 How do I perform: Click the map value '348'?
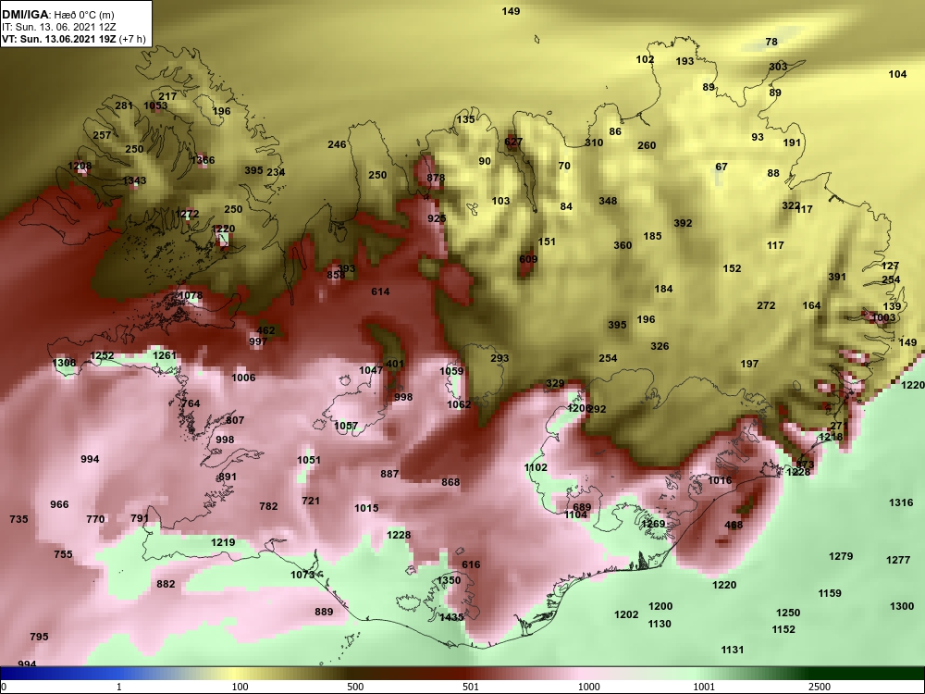pyautogui.click(x=608, y=201)
